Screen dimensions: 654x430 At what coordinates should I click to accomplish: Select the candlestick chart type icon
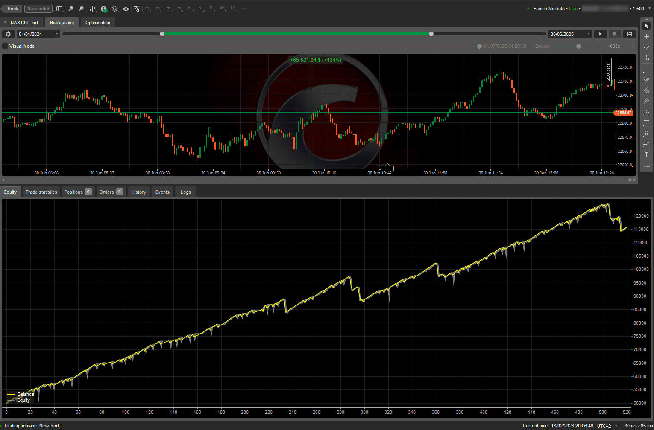(x=92, y=9)
